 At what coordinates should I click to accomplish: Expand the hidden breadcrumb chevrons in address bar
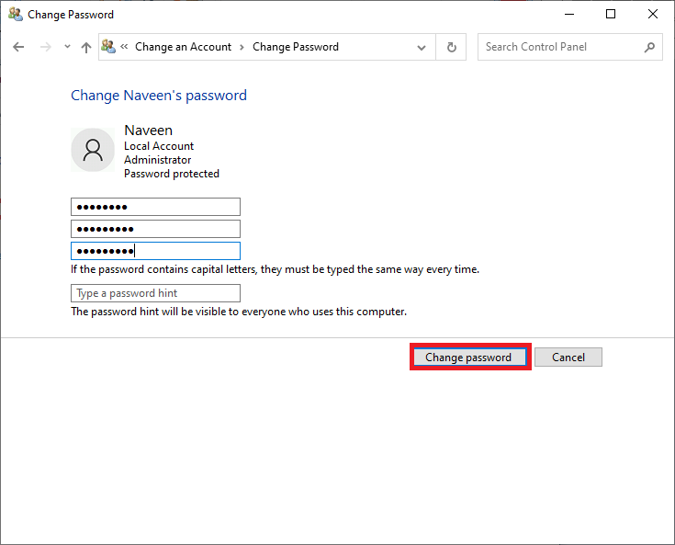pos(124,47)
